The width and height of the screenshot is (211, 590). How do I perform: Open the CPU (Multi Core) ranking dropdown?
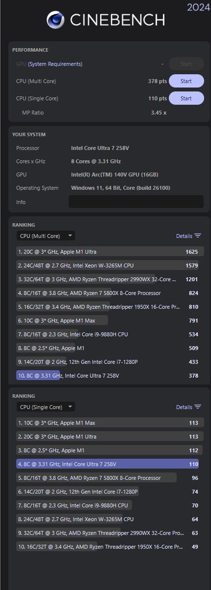[46, 236]
